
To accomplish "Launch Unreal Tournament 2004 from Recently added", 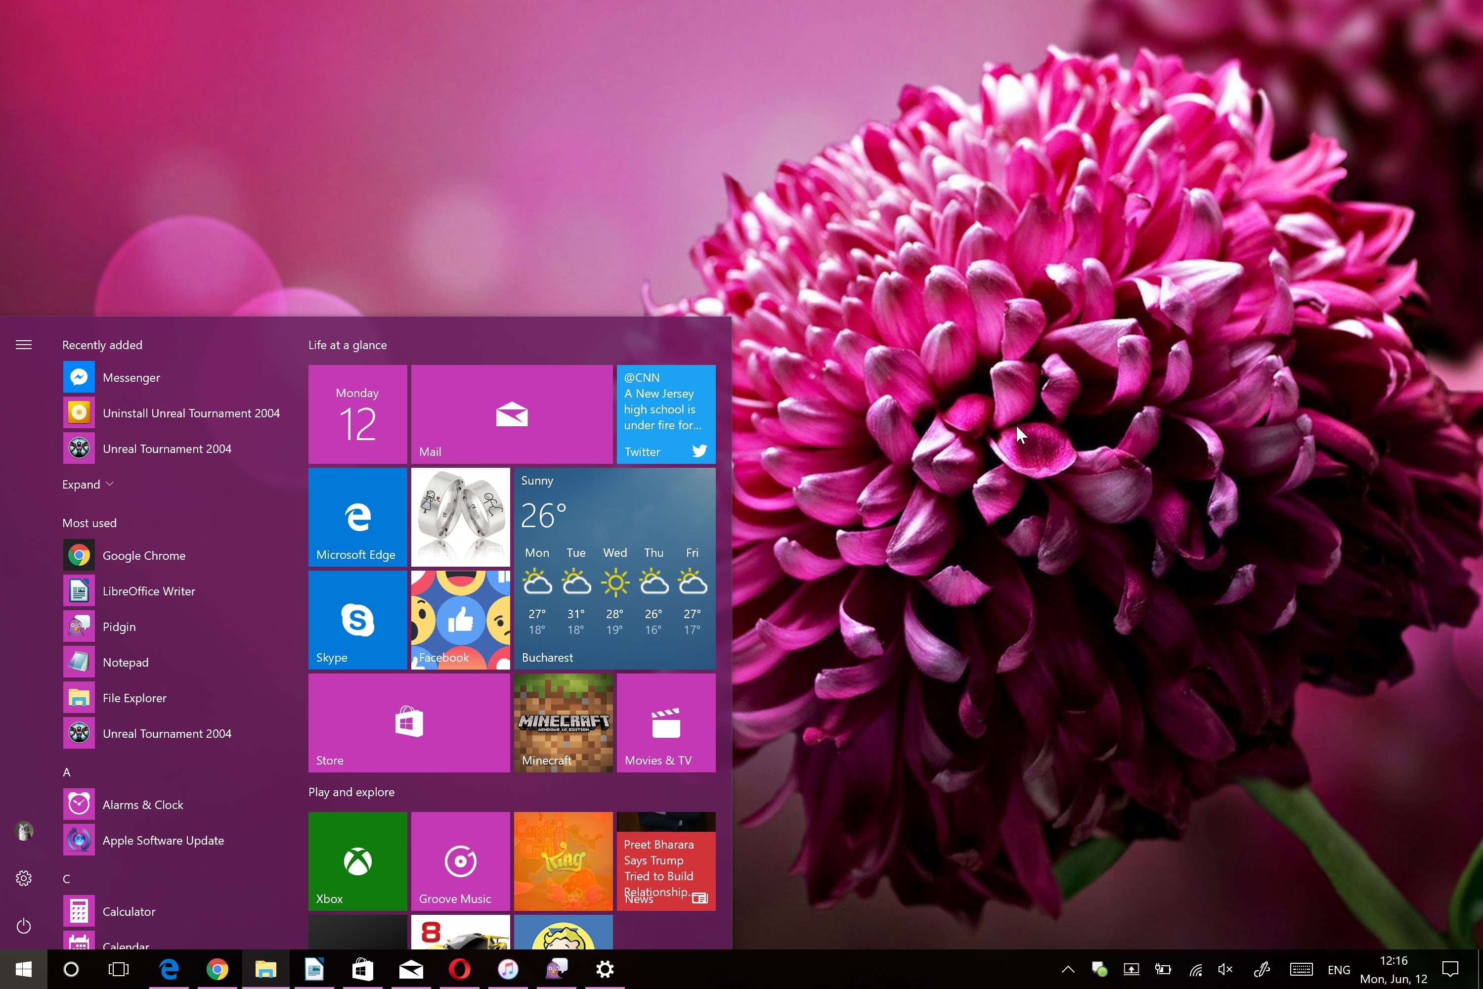I will (167, 449).
